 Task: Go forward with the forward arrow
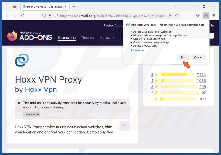click(x=15, y=16)
